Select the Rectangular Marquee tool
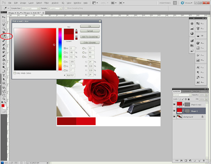The width and height of the screenshot is (211, 164). (4, 21)
